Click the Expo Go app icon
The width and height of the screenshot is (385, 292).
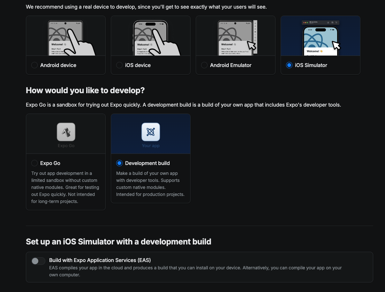[66, 132]
